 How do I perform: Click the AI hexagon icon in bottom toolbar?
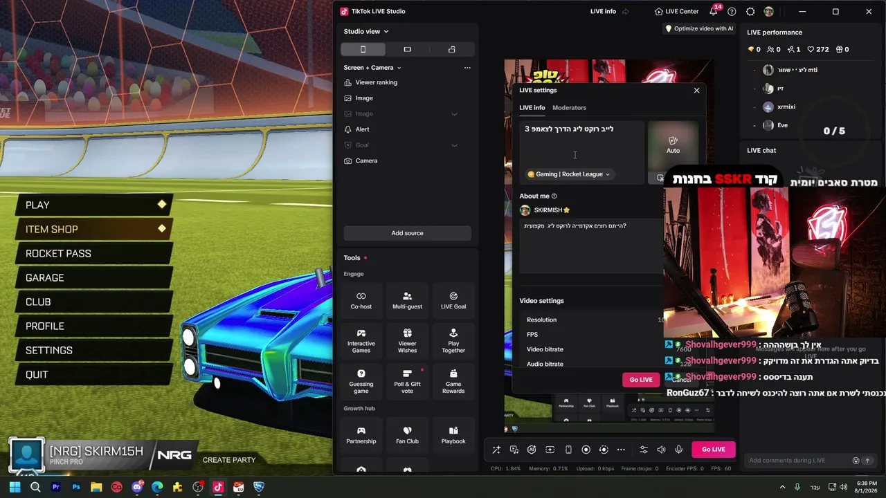532,450
